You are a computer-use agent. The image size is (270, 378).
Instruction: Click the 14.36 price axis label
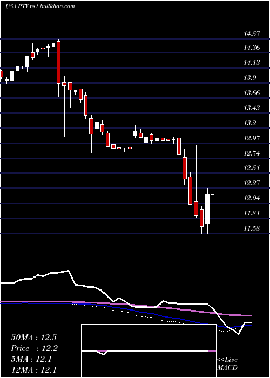point(252,48)
